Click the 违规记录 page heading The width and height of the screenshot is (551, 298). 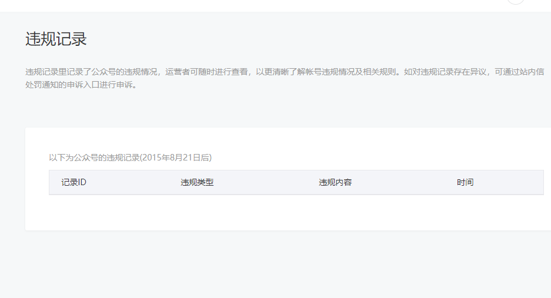(x=56, y=39)
